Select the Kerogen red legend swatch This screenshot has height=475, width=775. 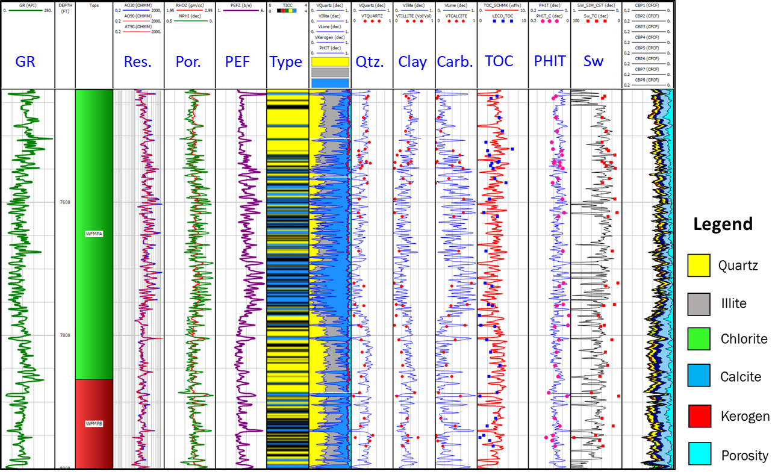(699, 416)
